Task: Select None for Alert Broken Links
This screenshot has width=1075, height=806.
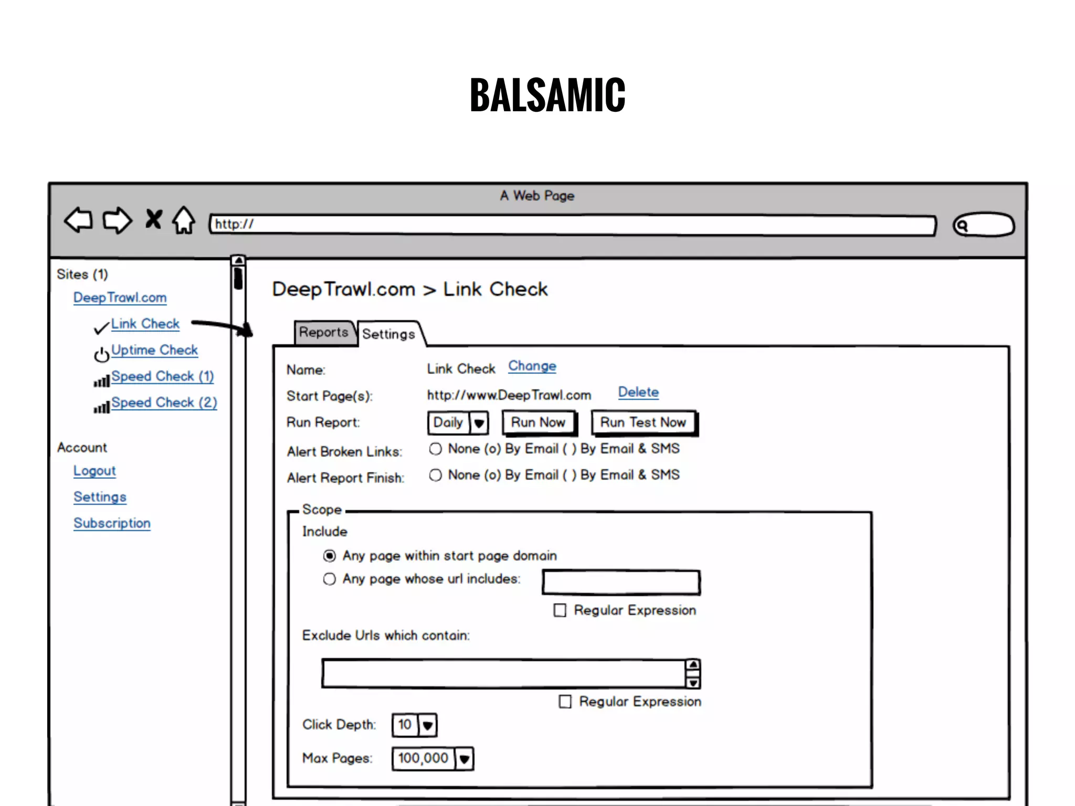Action: (x=435, y=449)
